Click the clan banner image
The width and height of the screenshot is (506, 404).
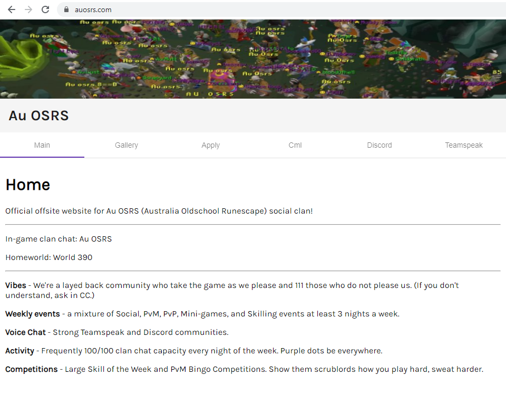click(x=253, y=59)
